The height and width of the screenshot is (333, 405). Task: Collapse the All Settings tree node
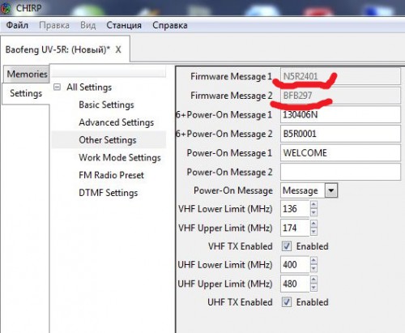click(x=57, y=88)
